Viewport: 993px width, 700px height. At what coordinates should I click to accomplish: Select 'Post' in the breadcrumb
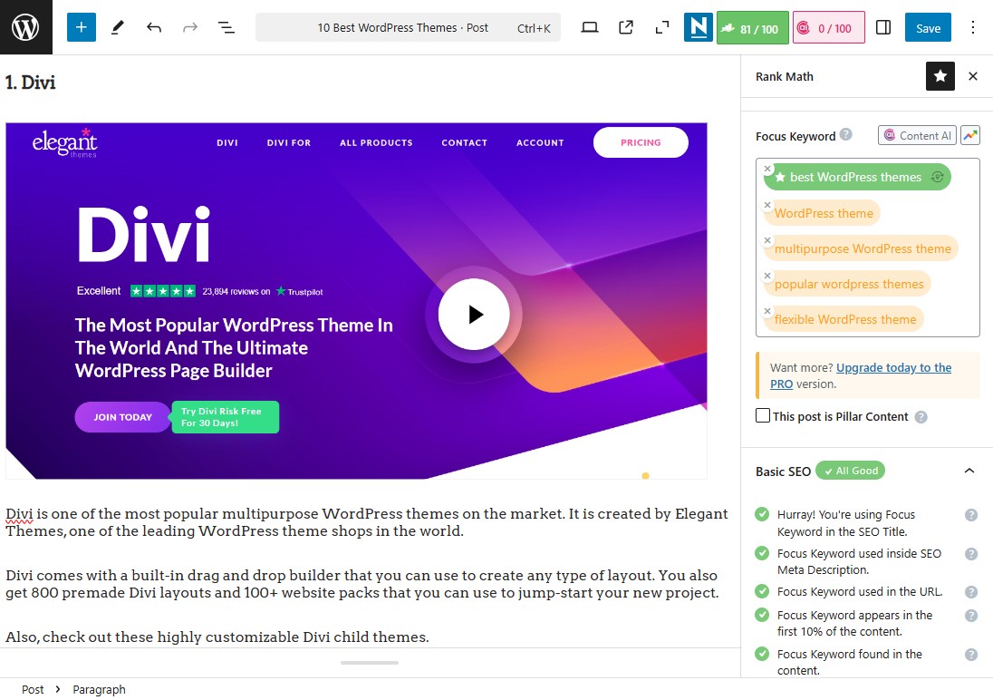pos(33,689)
